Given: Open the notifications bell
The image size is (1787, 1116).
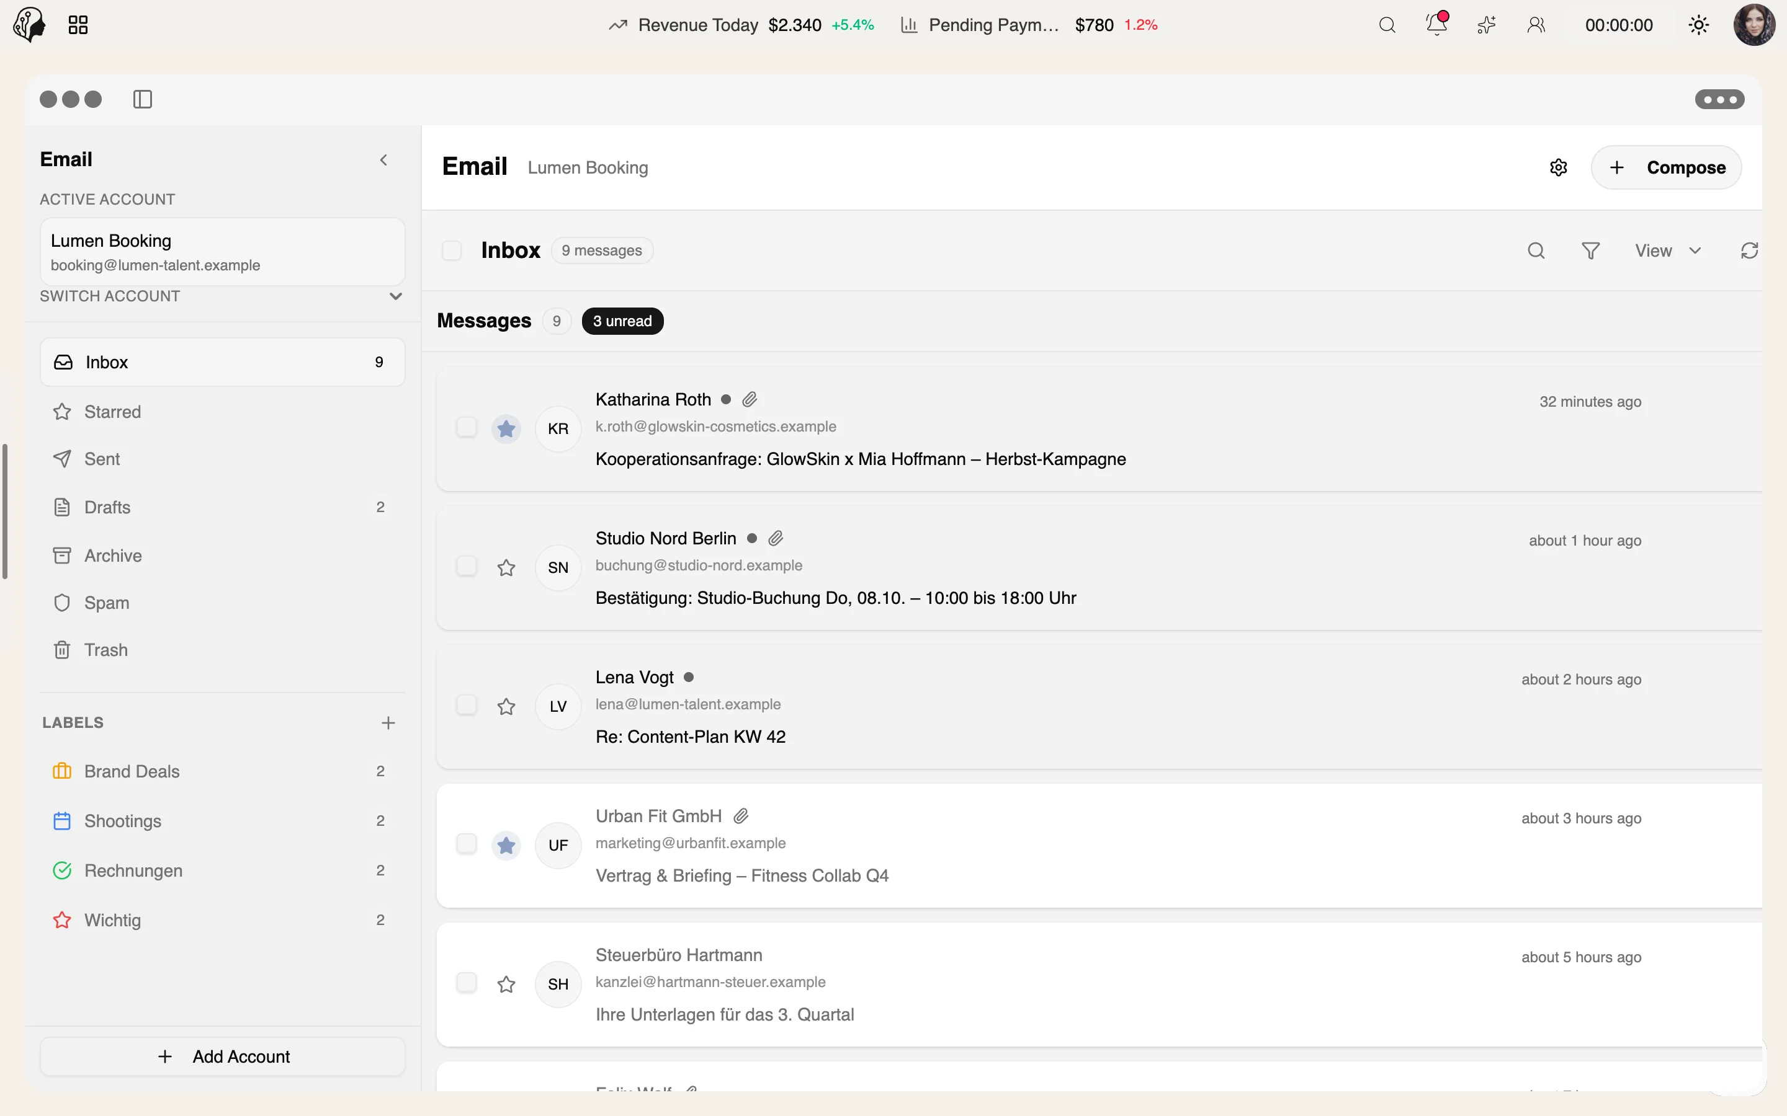Looking at the screenshot, I should [1436, 24].
